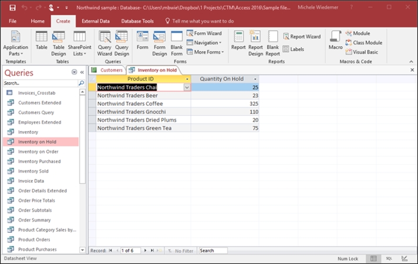The image size is (418, 264).
Task: Create a Blank Form
Action: coord(177,44)
